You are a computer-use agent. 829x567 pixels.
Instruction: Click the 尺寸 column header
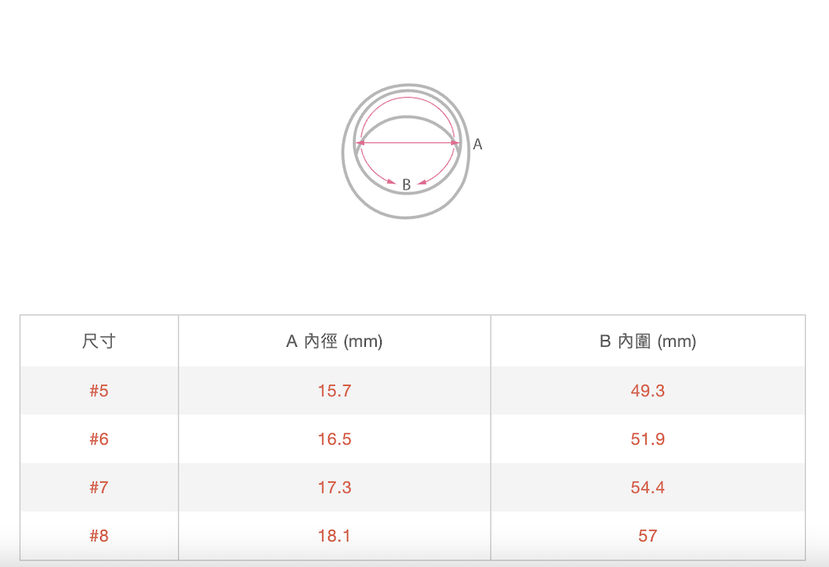pos(99,341)
